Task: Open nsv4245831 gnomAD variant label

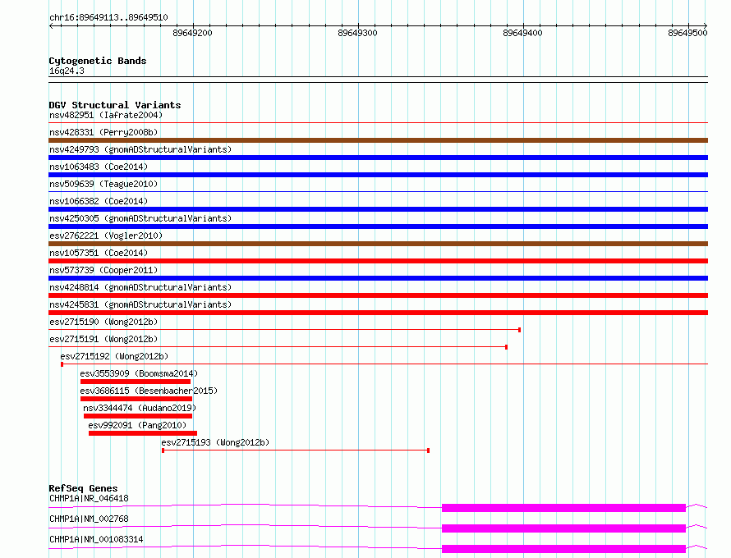Action: (x=140, y=304)
